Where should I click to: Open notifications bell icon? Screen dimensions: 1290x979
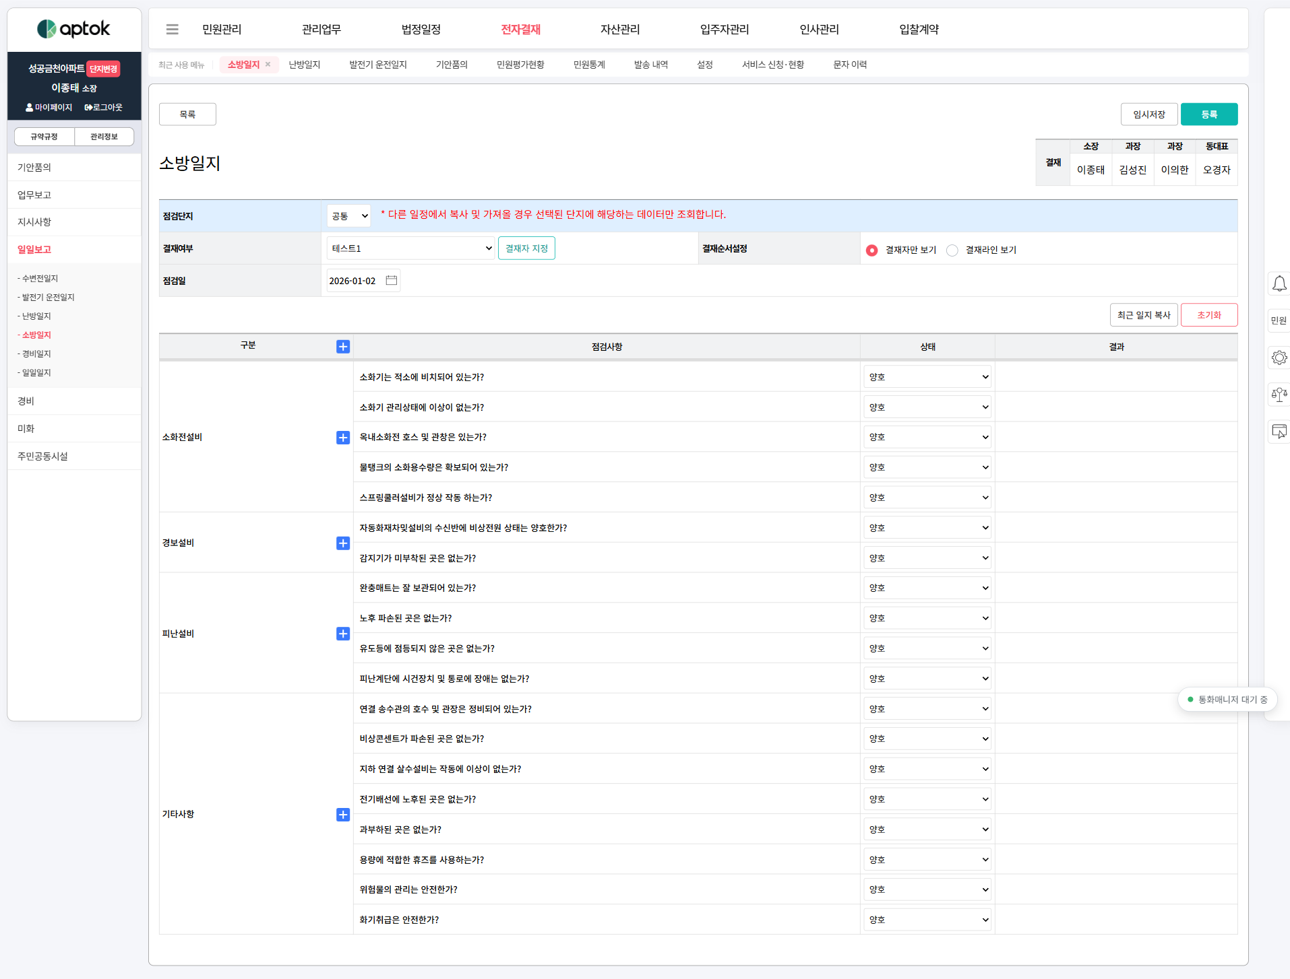pyautogui.click(x=1279, y=283)
